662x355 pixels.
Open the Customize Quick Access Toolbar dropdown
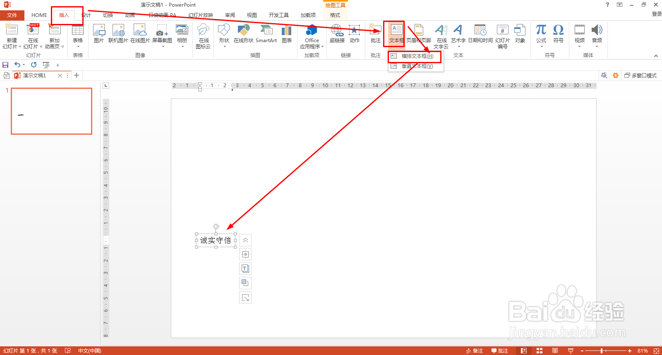[58, 65]
